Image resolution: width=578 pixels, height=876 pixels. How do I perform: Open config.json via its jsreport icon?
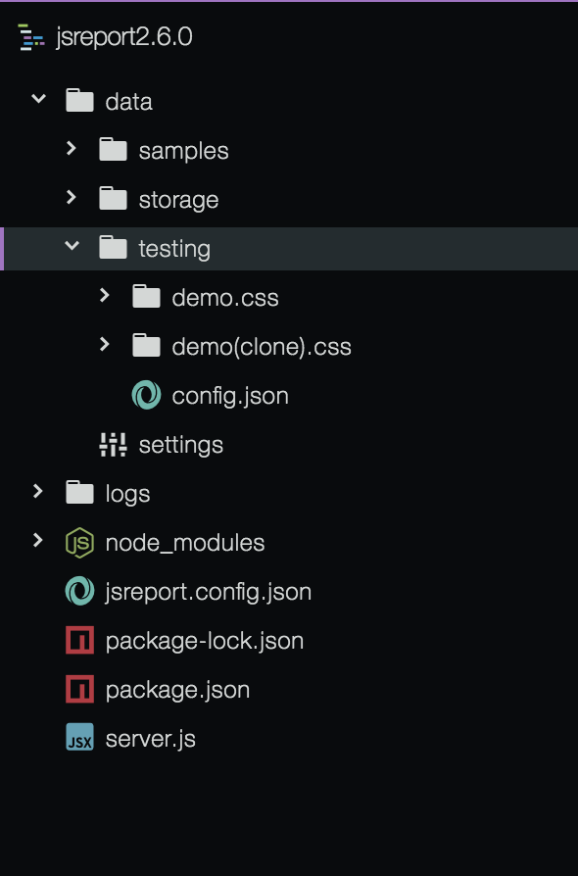pos(146,395)
